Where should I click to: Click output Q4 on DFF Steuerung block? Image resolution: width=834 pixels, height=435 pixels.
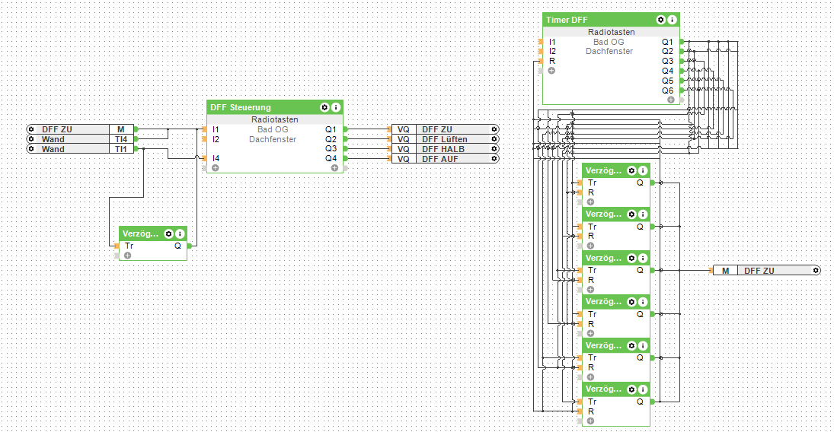[331, 158]
